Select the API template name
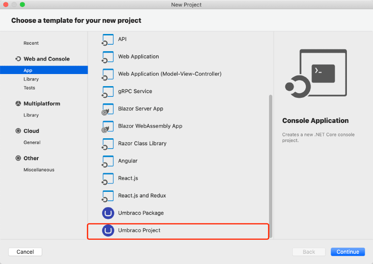The height and width of the screenshot is (264, 373). coord(122,39)
